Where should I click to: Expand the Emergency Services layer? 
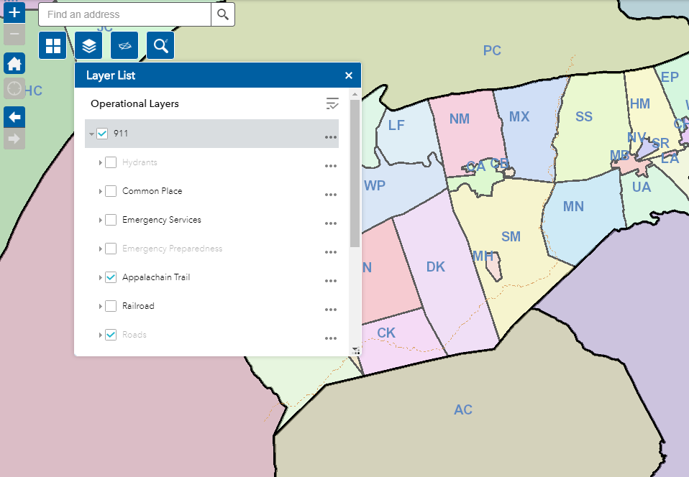pos(100,221)
